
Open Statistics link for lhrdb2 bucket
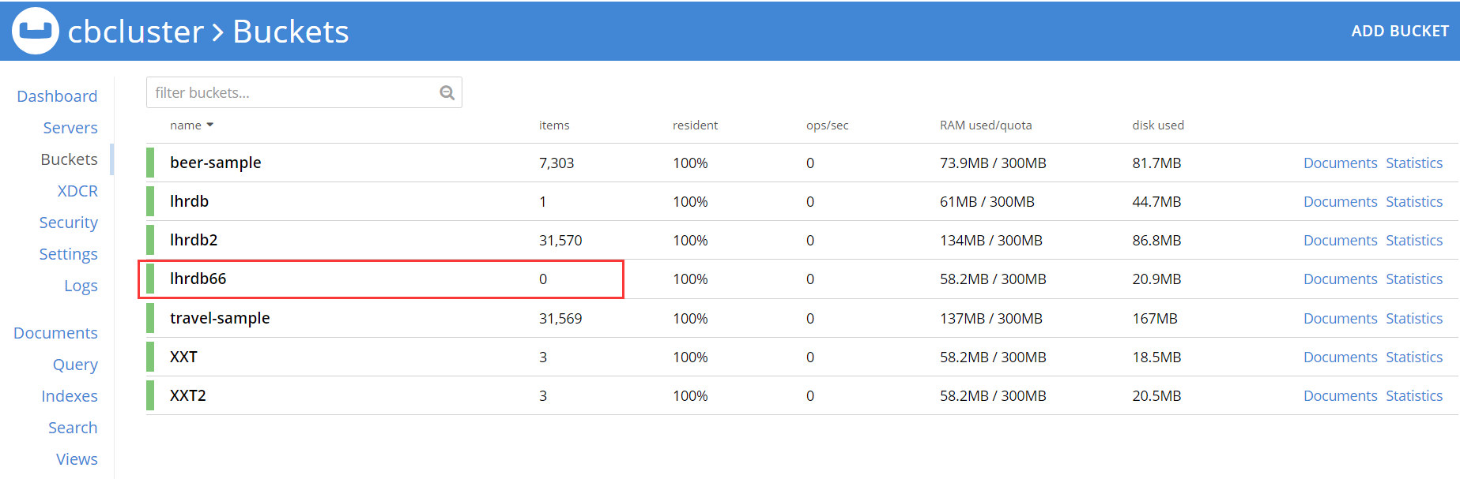point(1414,240)
